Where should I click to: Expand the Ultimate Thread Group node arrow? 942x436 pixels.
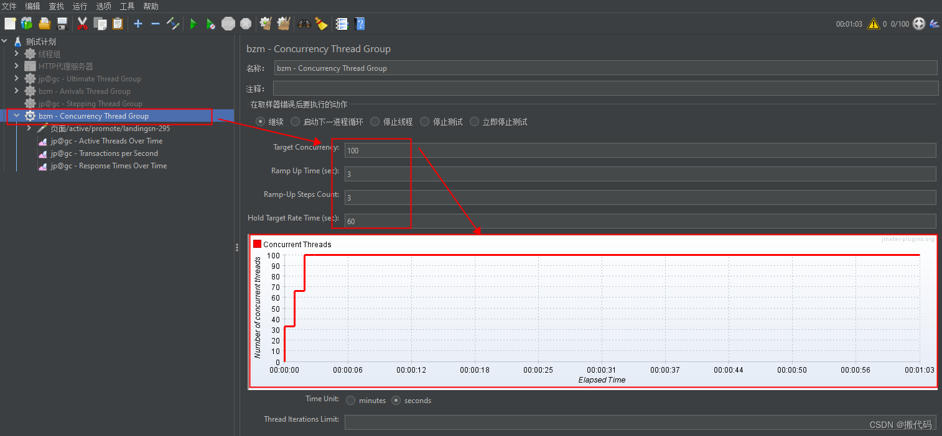(17, 79)
